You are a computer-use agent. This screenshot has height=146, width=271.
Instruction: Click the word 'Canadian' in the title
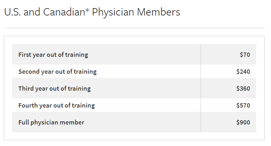64,12
